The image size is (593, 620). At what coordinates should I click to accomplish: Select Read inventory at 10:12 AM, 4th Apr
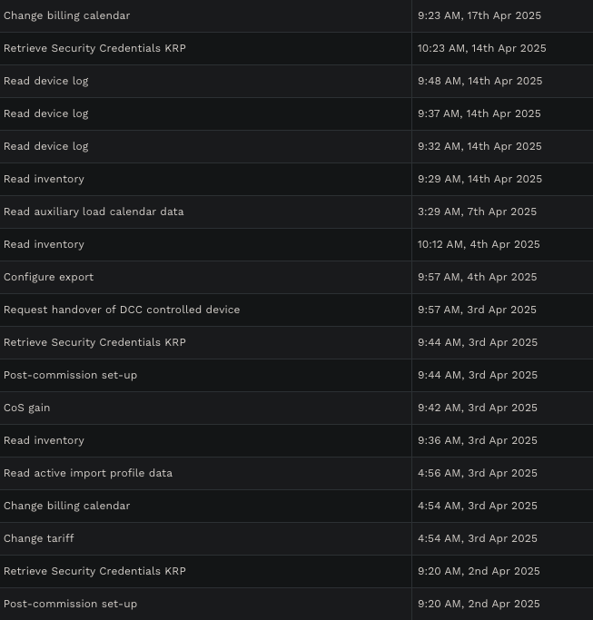coord(296,245)
